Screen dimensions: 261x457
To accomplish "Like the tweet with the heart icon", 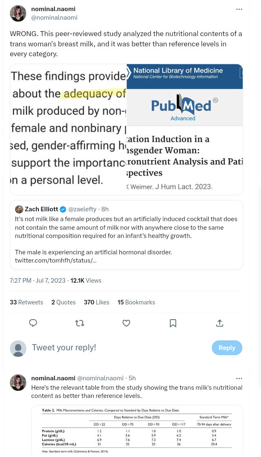I will coord(126,323).
